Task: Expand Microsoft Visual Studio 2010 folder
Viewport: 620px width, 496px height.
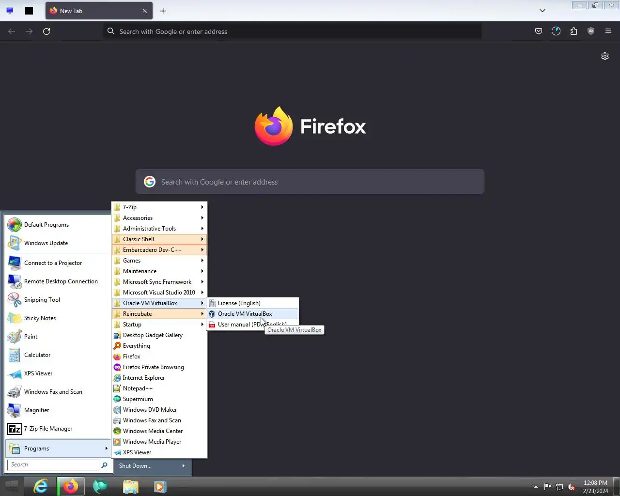Action: point(159,293)
